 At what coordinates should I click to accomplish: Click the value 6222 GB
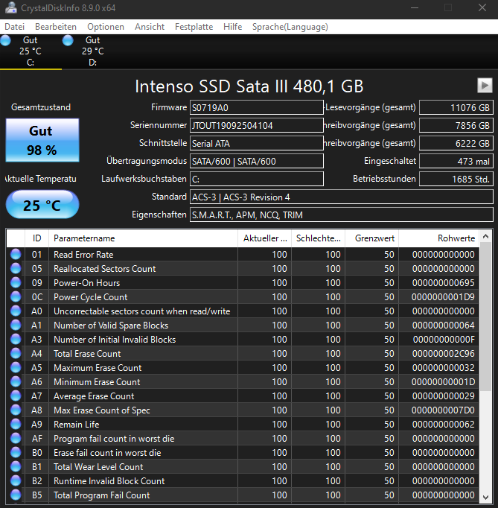tap(456, 143)
